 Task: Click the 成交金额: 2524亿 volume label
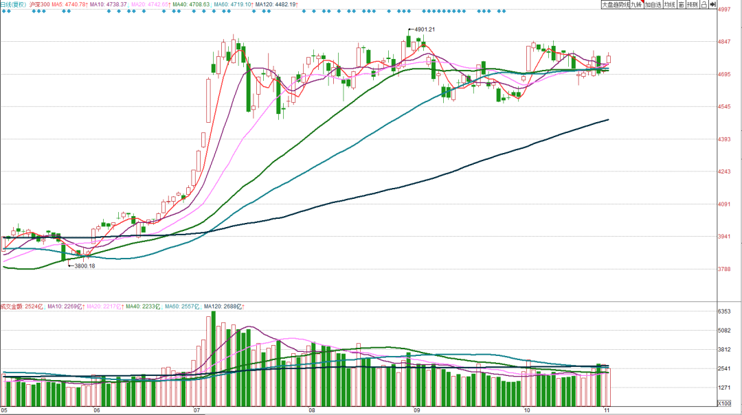23,307
